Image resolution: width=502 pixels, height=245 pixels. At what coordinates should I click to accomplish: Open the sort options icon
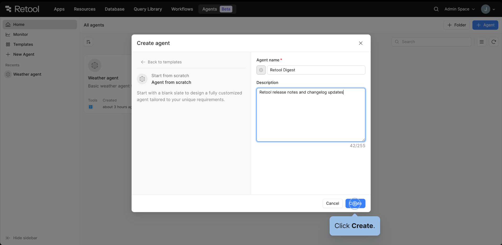[88, 42]
